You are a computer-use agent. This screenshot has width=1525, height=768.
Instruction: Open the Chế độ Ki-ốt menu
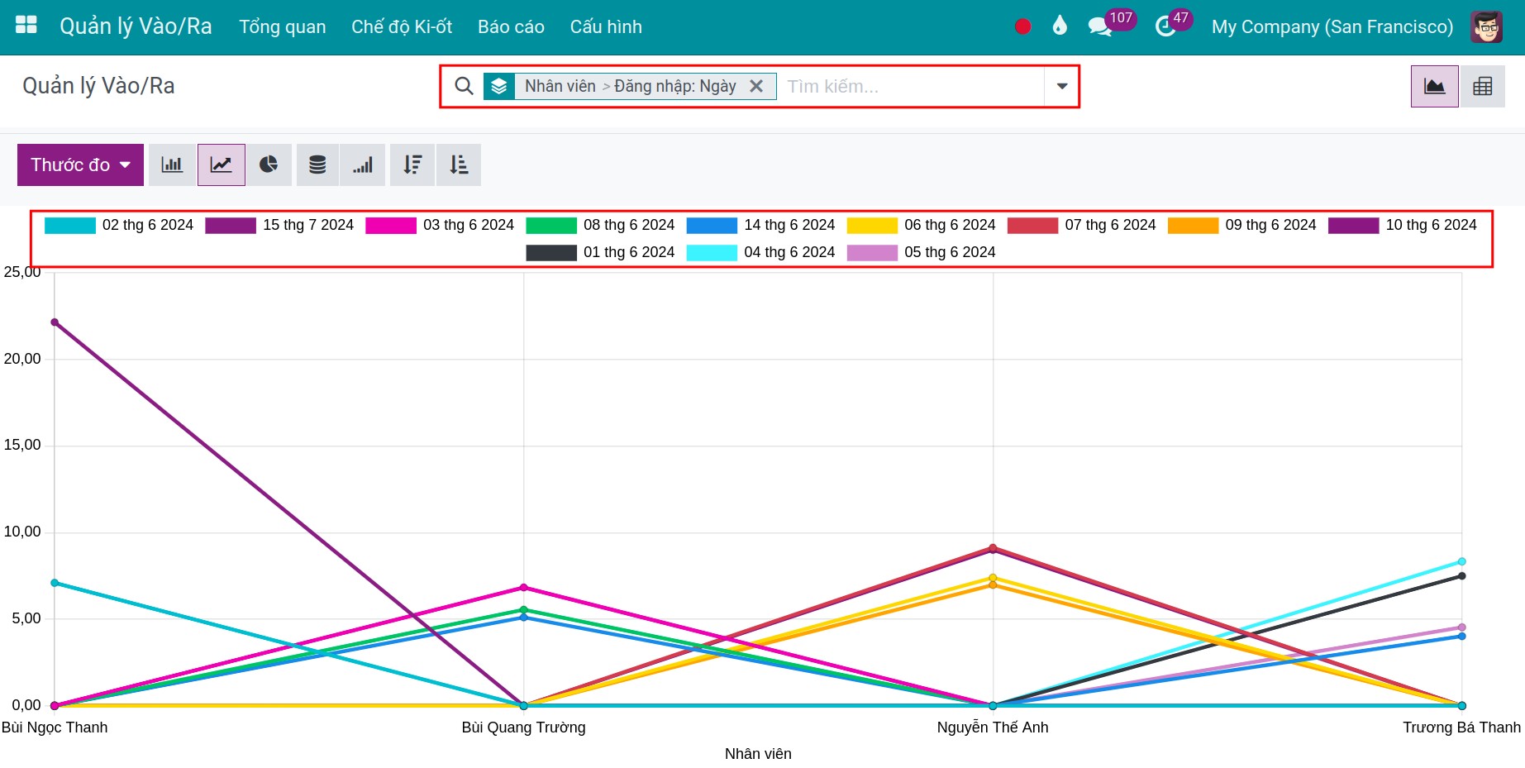402,26
